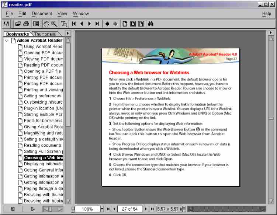This screenshot has width=277, height=215.
Task: Click the 5.57 x 5.57 page size box
Action: 169,209
